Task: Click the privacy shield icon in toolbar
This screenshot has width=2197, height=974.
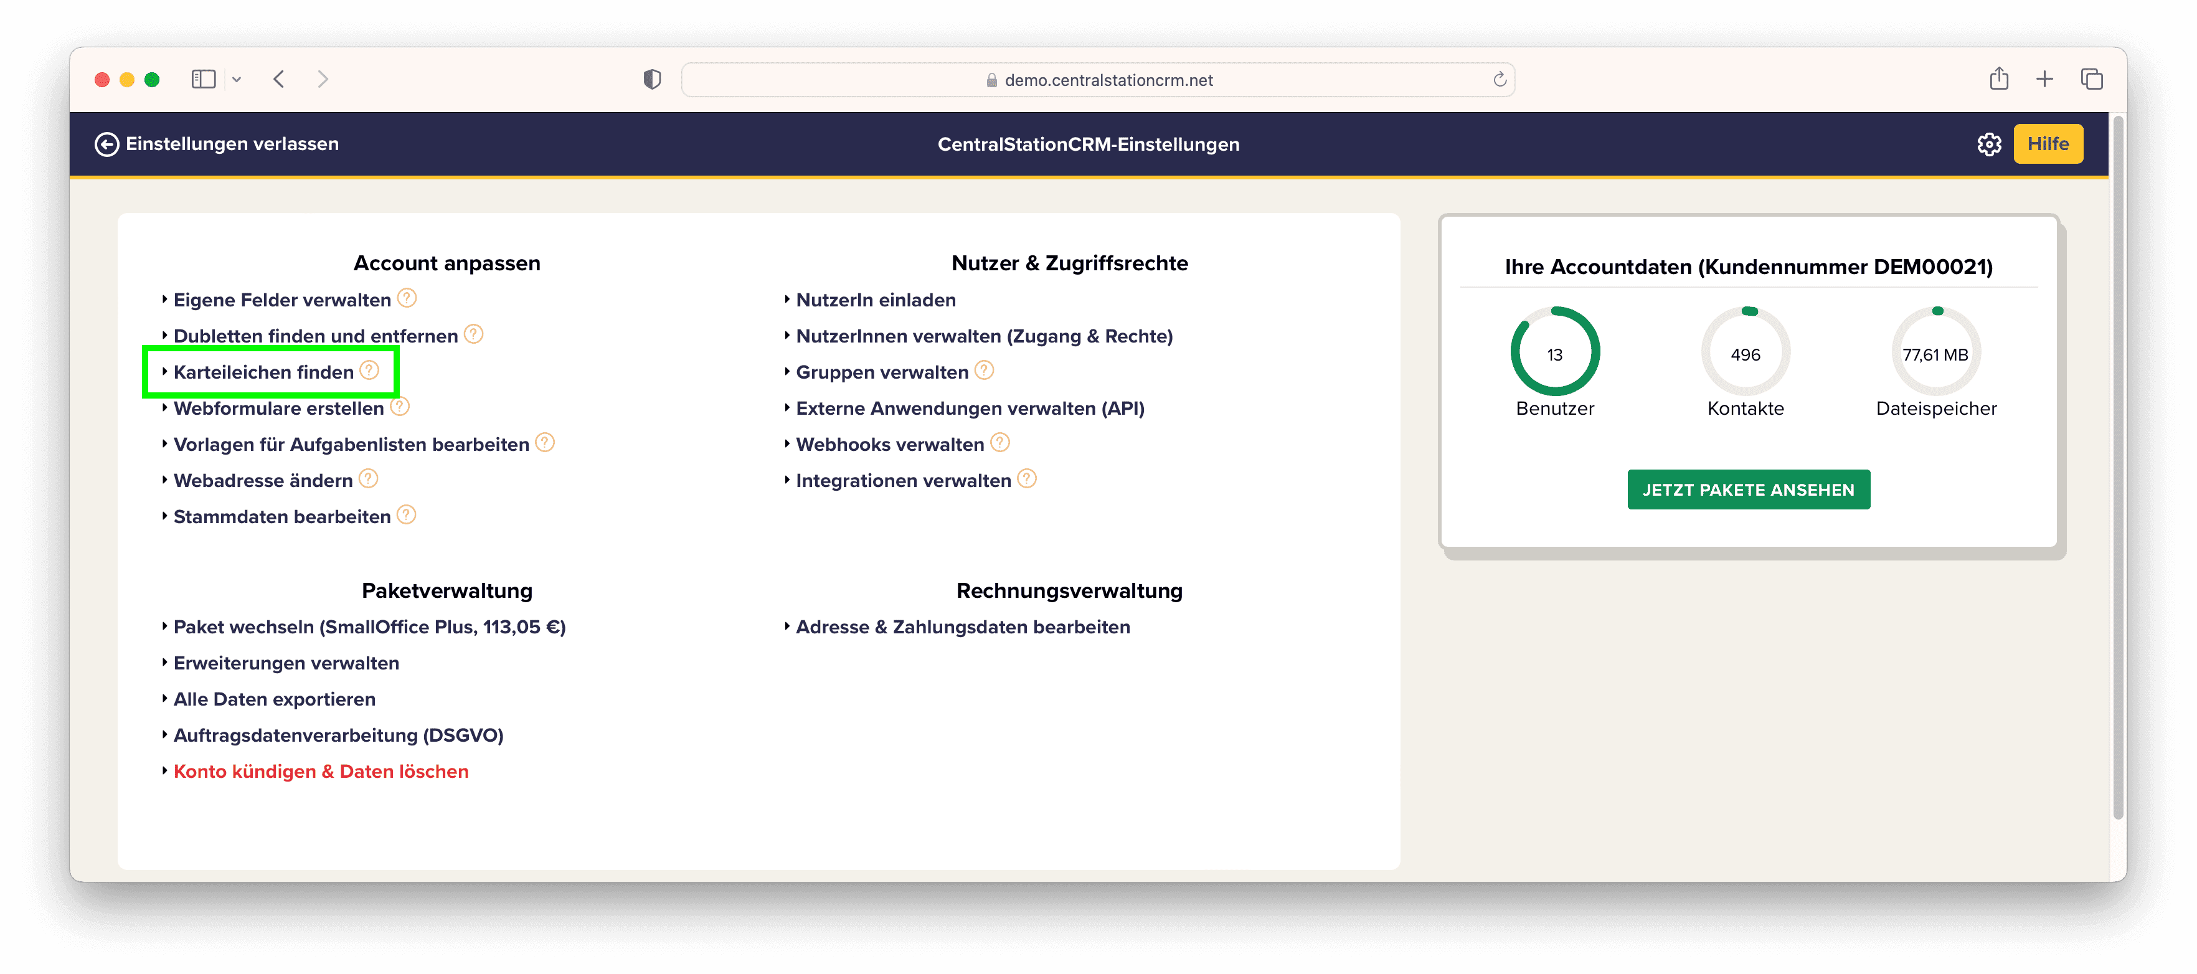Action: tap(651, 79)
